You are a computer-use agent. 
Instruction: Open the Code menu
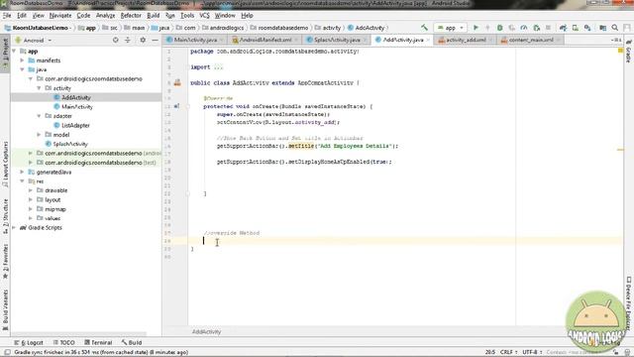pyautogui.click(x=83, y=16)
